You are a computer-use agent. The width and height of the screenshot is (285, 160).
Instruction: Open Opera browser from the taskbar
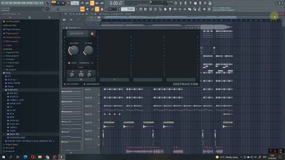click(x=33, y=157)
